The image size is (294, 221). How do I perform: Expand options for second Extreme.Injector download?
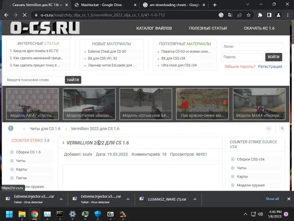tap(128, 199)
